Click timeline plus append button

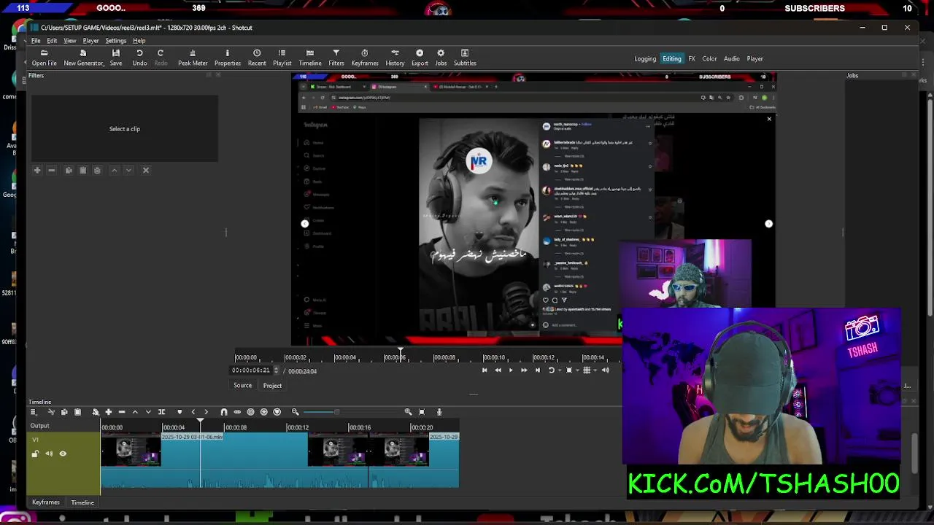click(109, 412)
